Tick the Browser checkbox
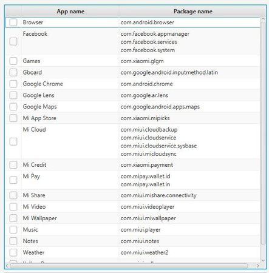Screen dimensions: 269x273 tap(13, 22)
